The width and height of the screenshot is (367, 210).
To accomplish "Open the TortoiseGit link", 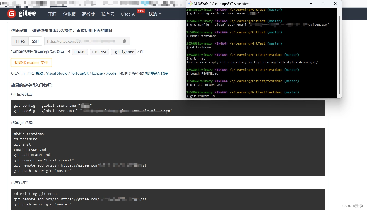I will (80, 73).
